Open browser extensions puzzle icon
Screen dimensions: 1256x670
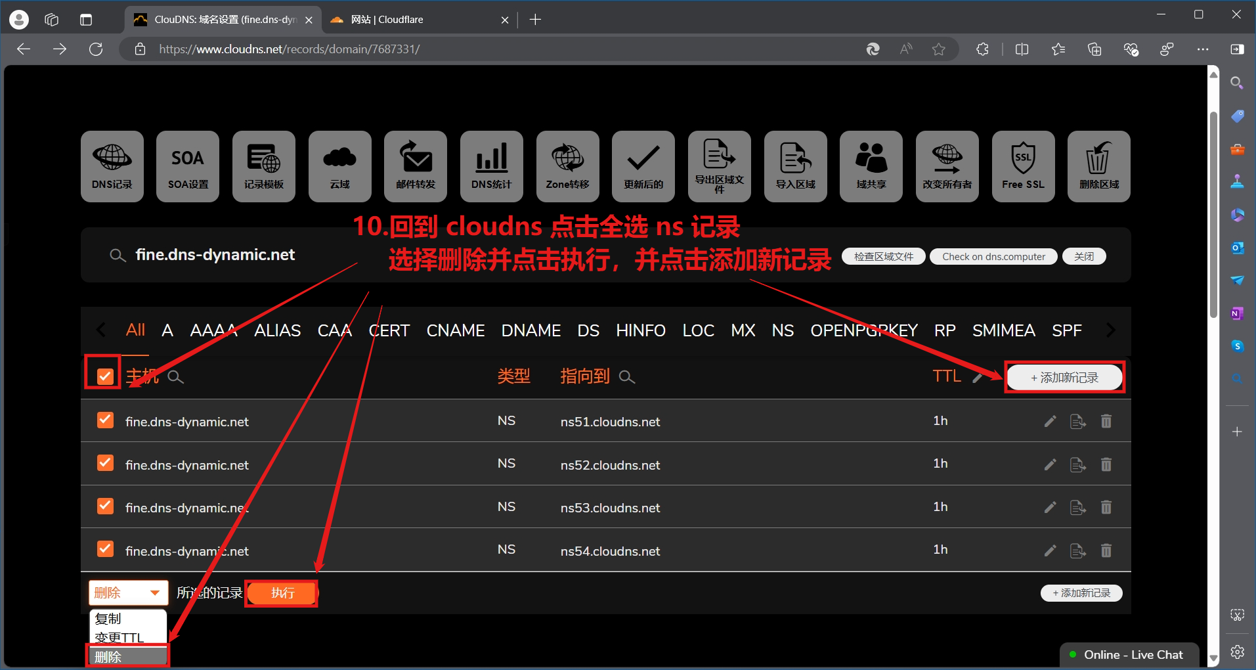[x=982, y=49]
